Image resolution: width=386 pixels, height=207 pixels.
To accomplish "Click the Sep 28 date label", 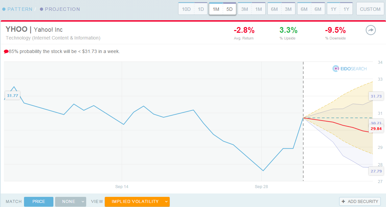I will 261,187.
